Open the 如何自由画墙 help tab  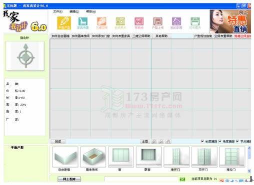(x=60, y=36)
